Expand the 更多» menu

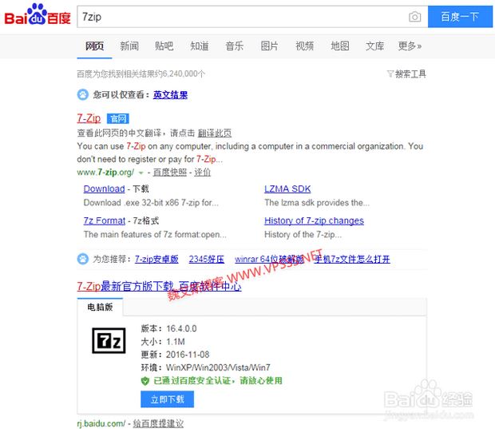pyautogui.click(x=410, y=46)
